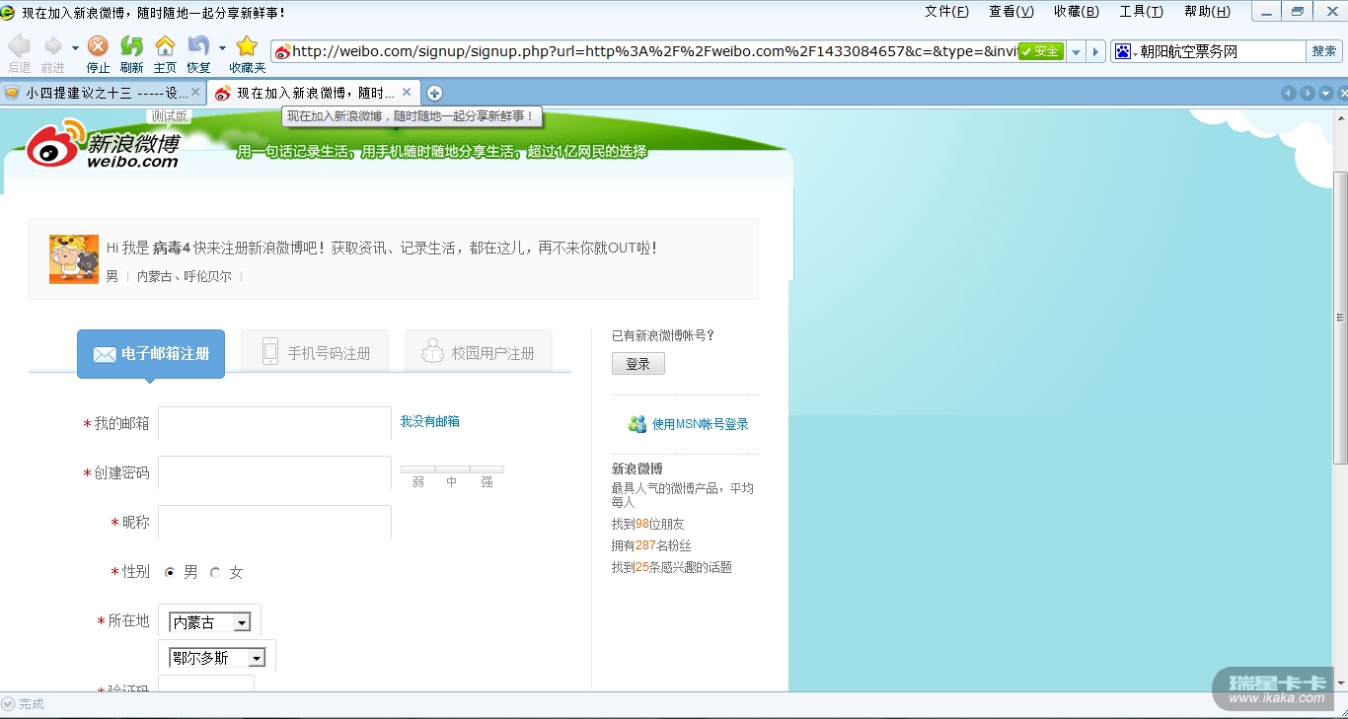Screen dimensions: 1348x719
Task: Click the 恢复 restore icon
Action: tap(198, 46)
